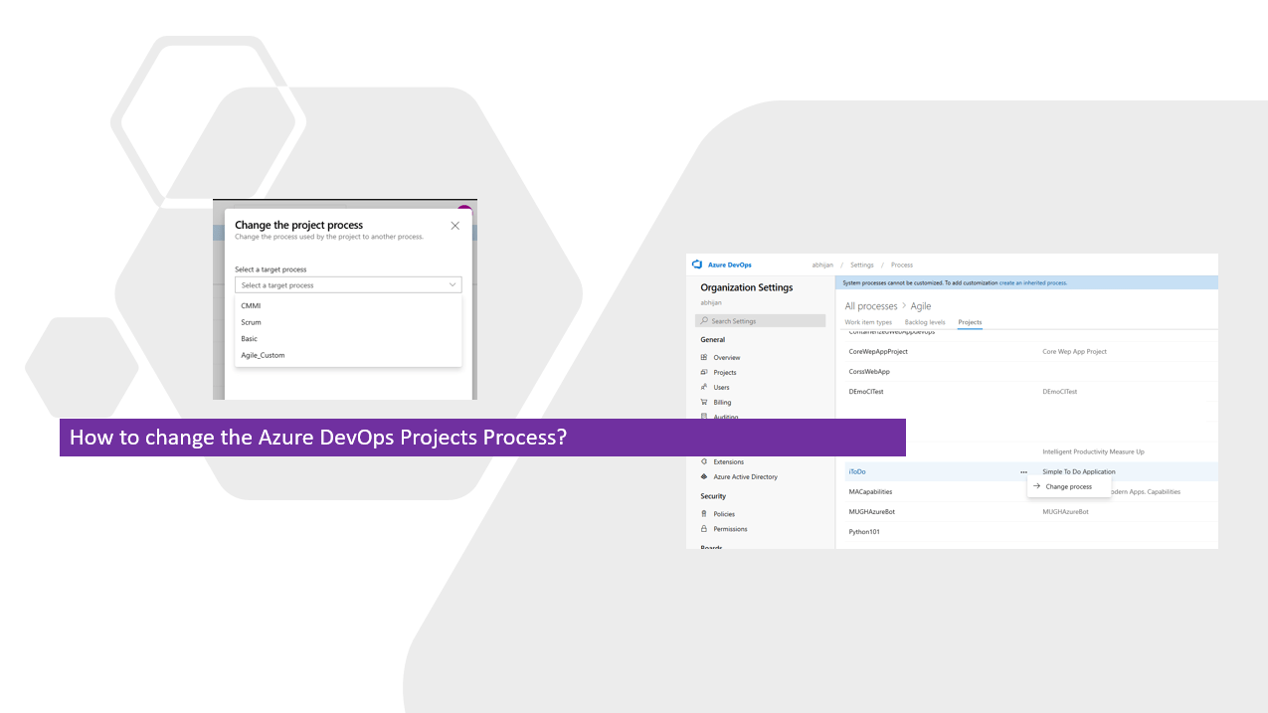Click the Billing cart icon
The image size is (1268, 713).
point(704,402)
